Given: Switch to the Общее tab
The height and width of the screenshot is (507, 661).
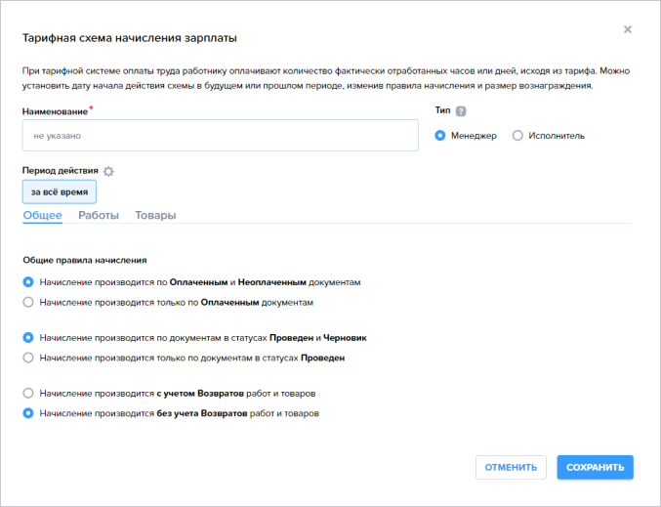Looking at the screenshot, I should [43, 215].
